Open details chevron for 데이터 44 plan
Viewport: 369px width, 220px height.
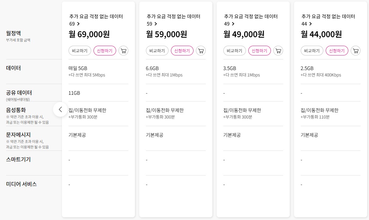(x=310, y=24)
